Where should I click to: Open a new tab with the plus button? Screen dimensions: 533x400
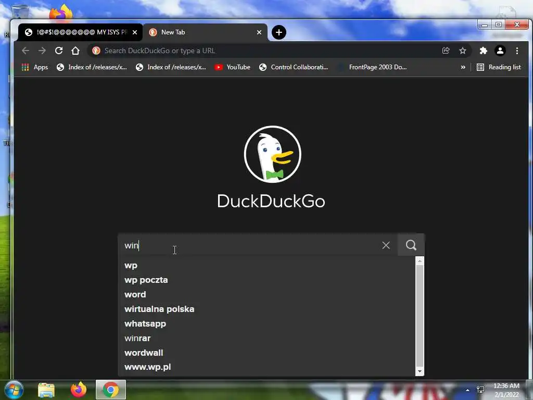point(279,32)
